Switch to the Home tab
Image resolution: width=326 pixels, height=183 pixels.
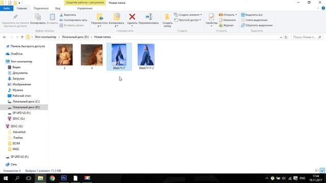coord(21,8)
